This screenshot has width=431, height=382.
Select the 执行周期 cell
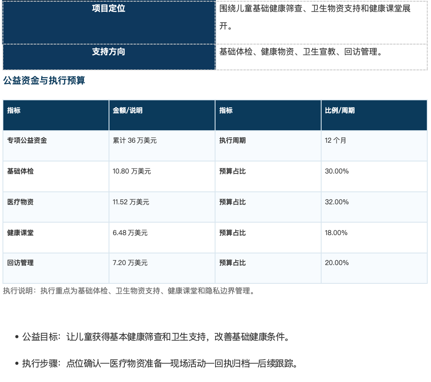pyautogui.click(x=268, y=146)
